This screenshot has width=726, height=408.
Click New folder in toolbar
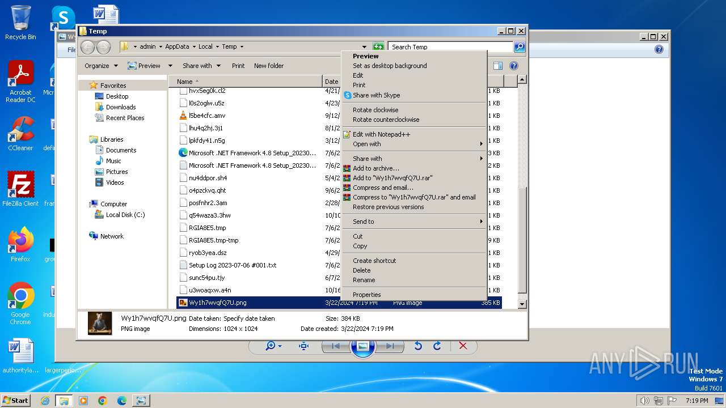269,66
